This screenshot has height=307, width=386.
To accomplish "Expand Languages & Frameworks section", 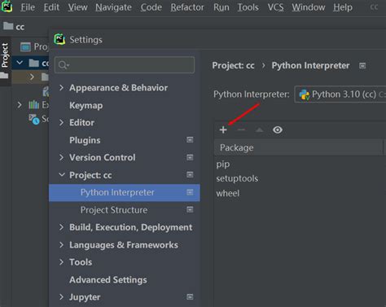I will click(62, 245).
